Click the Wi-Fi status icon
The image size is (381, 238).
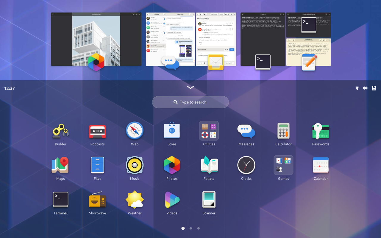point(357,88)
